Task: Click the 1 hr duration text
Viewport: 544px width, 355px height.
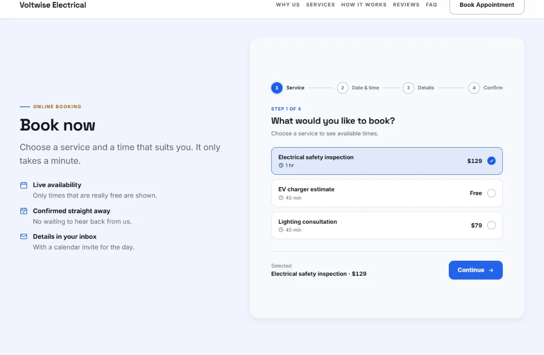Action: [x=290, y=166]
